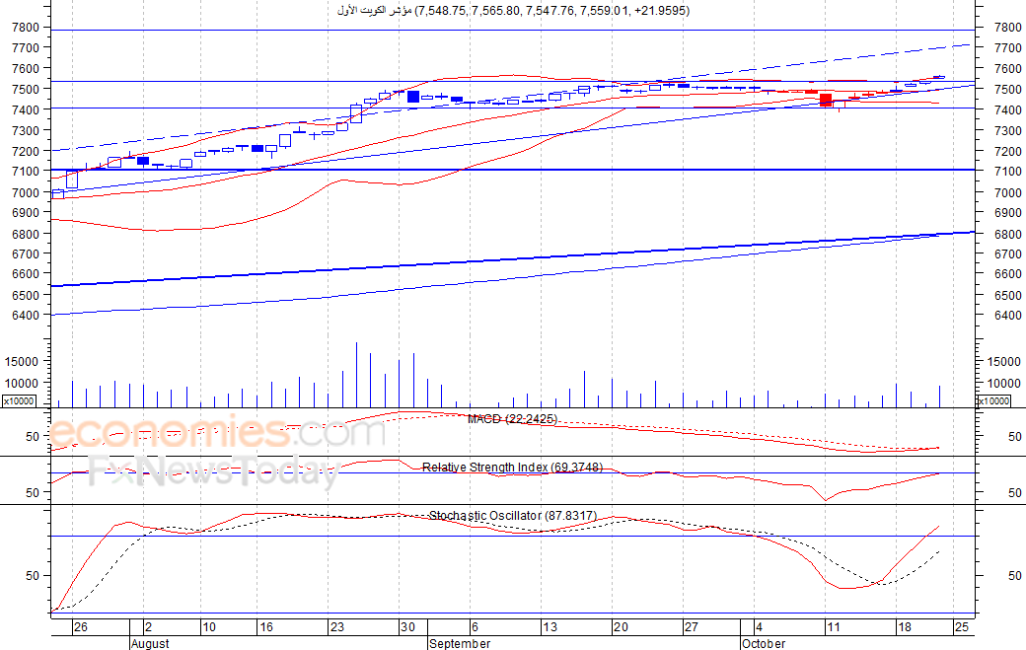Image resolution: width=1026 pixels, height=650 pixels.
Task: Click the latest candlestick at the chart's right end
Action: (x=939, y=77)
